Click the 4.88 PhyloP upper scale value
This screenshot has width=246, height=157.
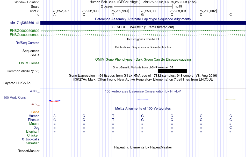coord(33,91)
